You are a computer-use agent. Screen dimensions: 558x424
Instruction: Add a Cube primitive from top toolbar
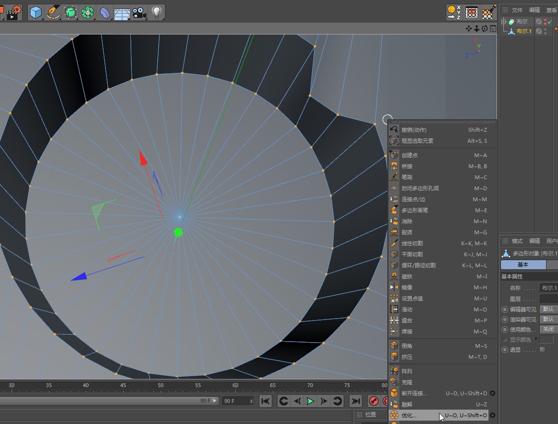click(x=35, y=12)
